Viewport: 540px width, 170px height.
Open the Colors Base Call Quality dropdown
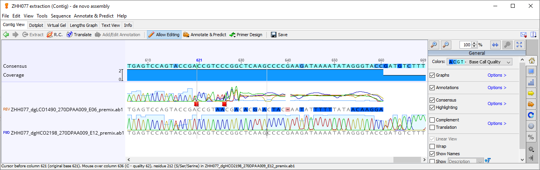480,62
